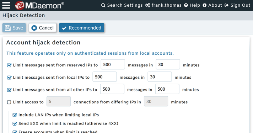Click the Cancel button
The height and width of the screenshot is (133, 253).
pyautogui.click(x=43, y=28)
